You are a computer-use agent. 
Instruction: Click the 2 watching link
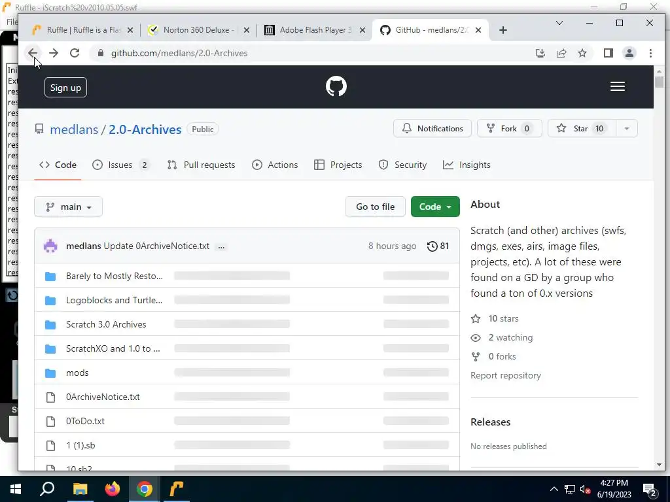[502, 338]
